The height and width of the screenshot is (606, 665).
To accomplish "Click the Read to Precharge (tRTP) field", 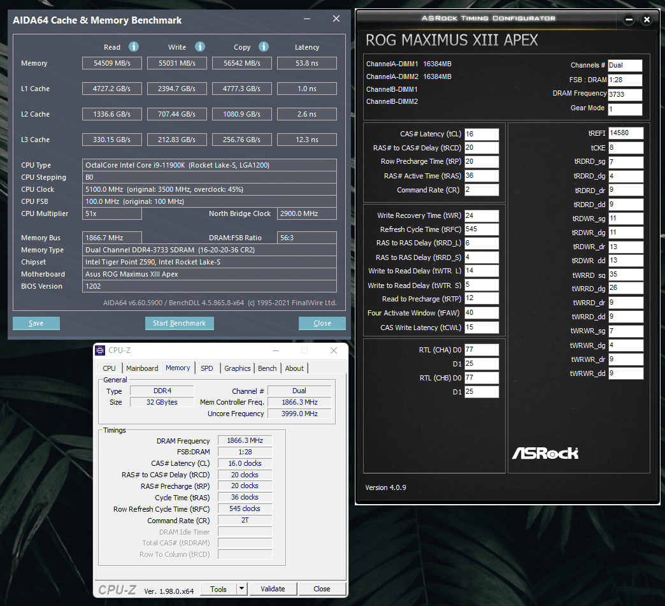I will point(482,298).
